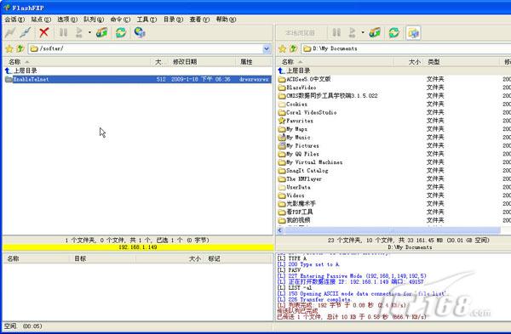This screenshot has height=334, width=511.
Task: Select the UserData folder
Action: click(295, 187)
